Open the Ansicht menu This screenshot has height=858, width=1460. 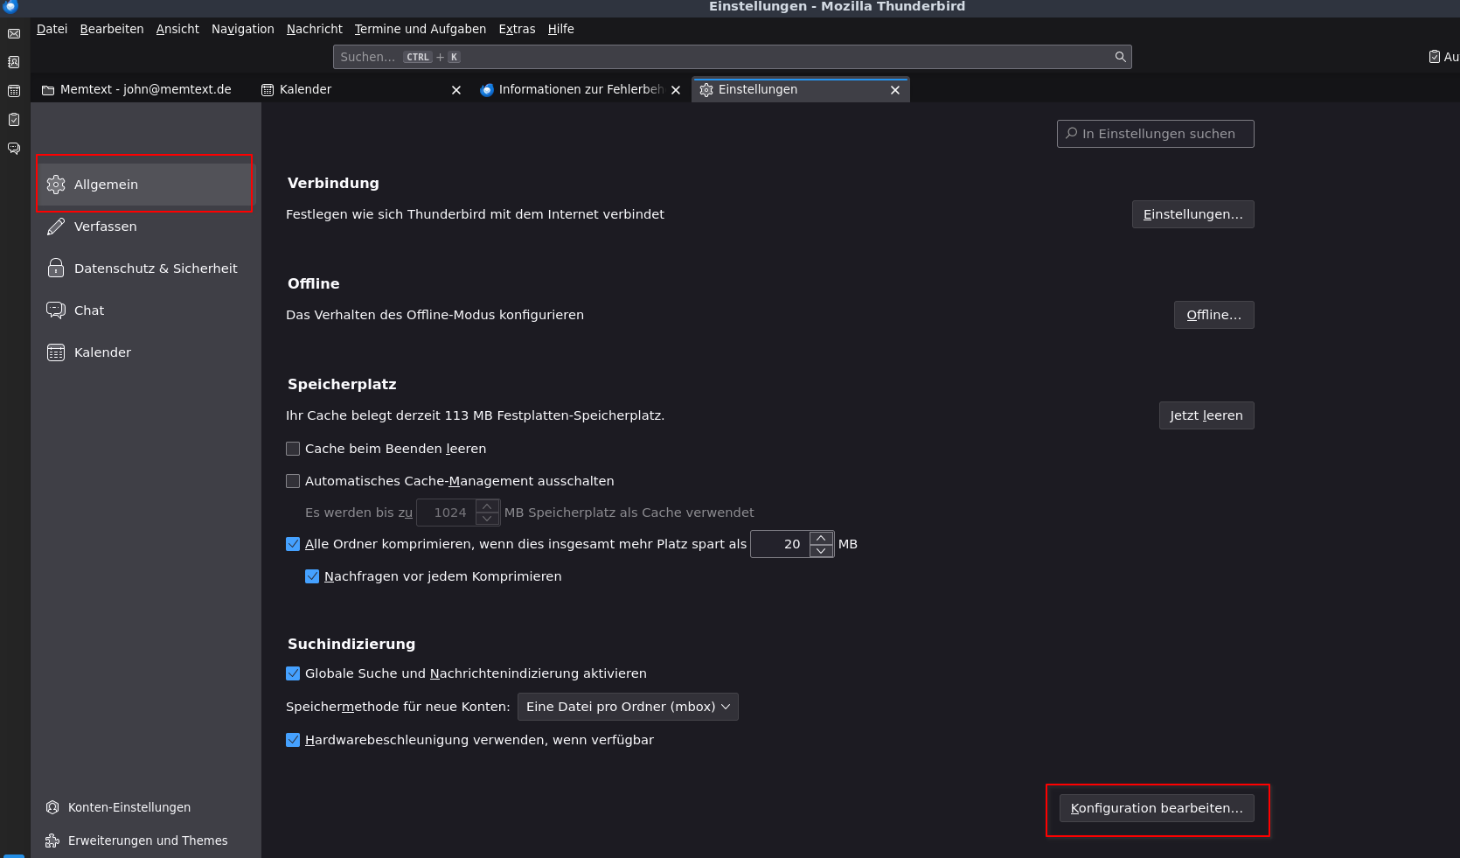coord(177,29)
